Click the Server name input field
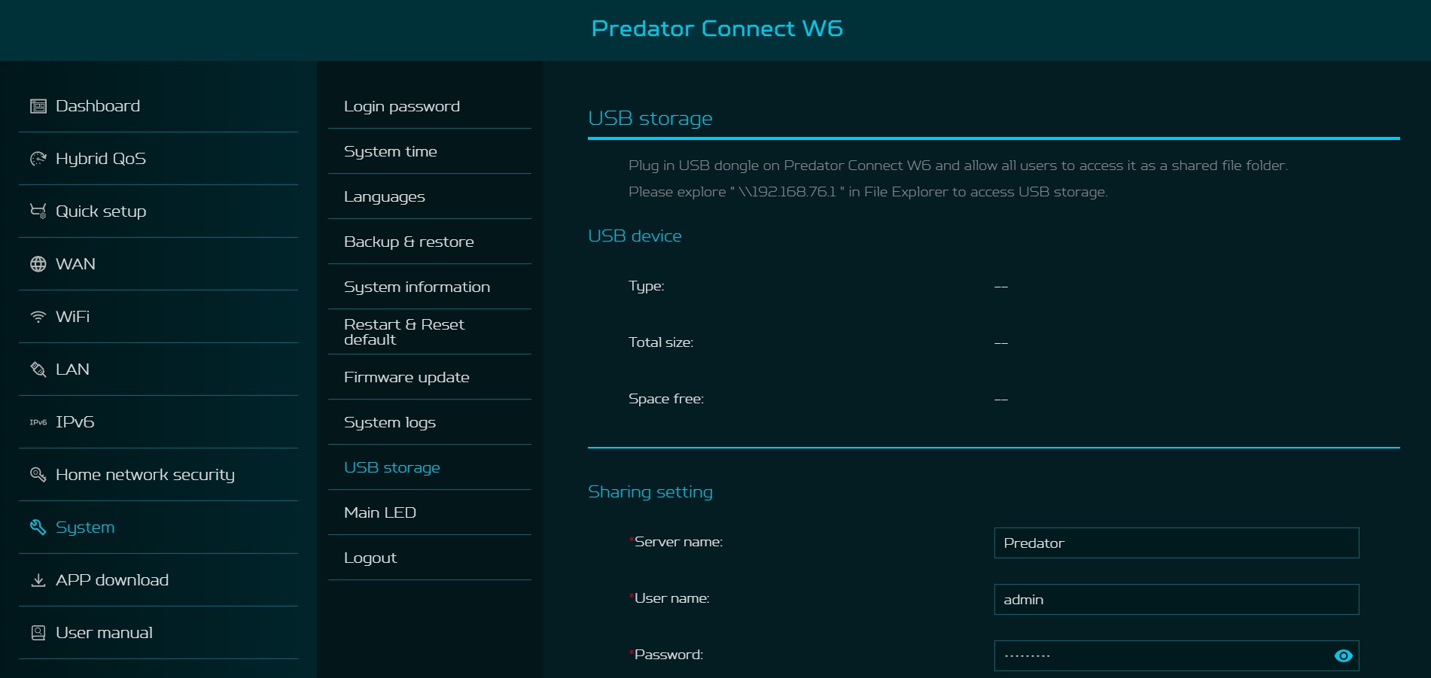The image size is (1431, 678). (1176, 543)
